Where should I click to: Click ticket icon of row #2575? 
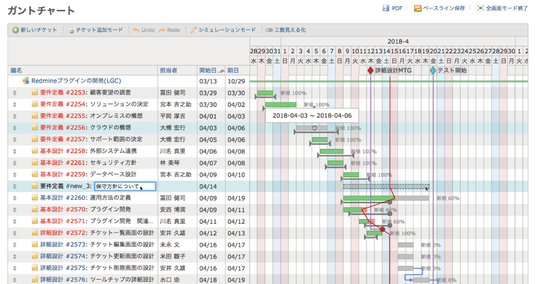point(35,268)
